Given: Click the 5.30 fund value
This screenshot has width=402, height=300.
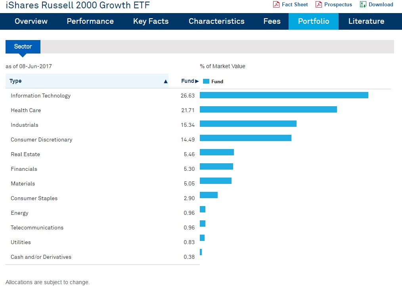Looking at the screenshot, I should pyautogui.click(x=189, y=169).
